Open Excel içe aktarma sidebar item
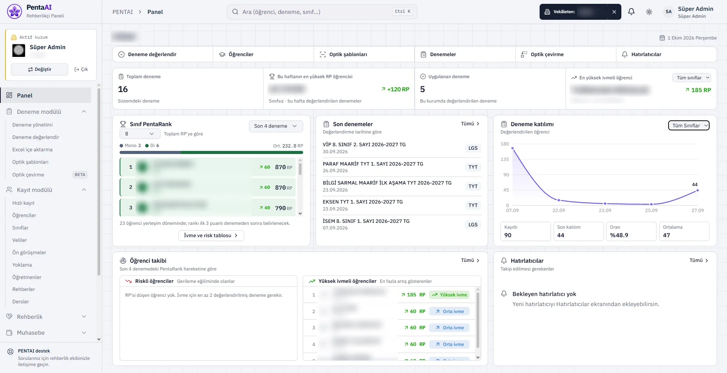 33,150
